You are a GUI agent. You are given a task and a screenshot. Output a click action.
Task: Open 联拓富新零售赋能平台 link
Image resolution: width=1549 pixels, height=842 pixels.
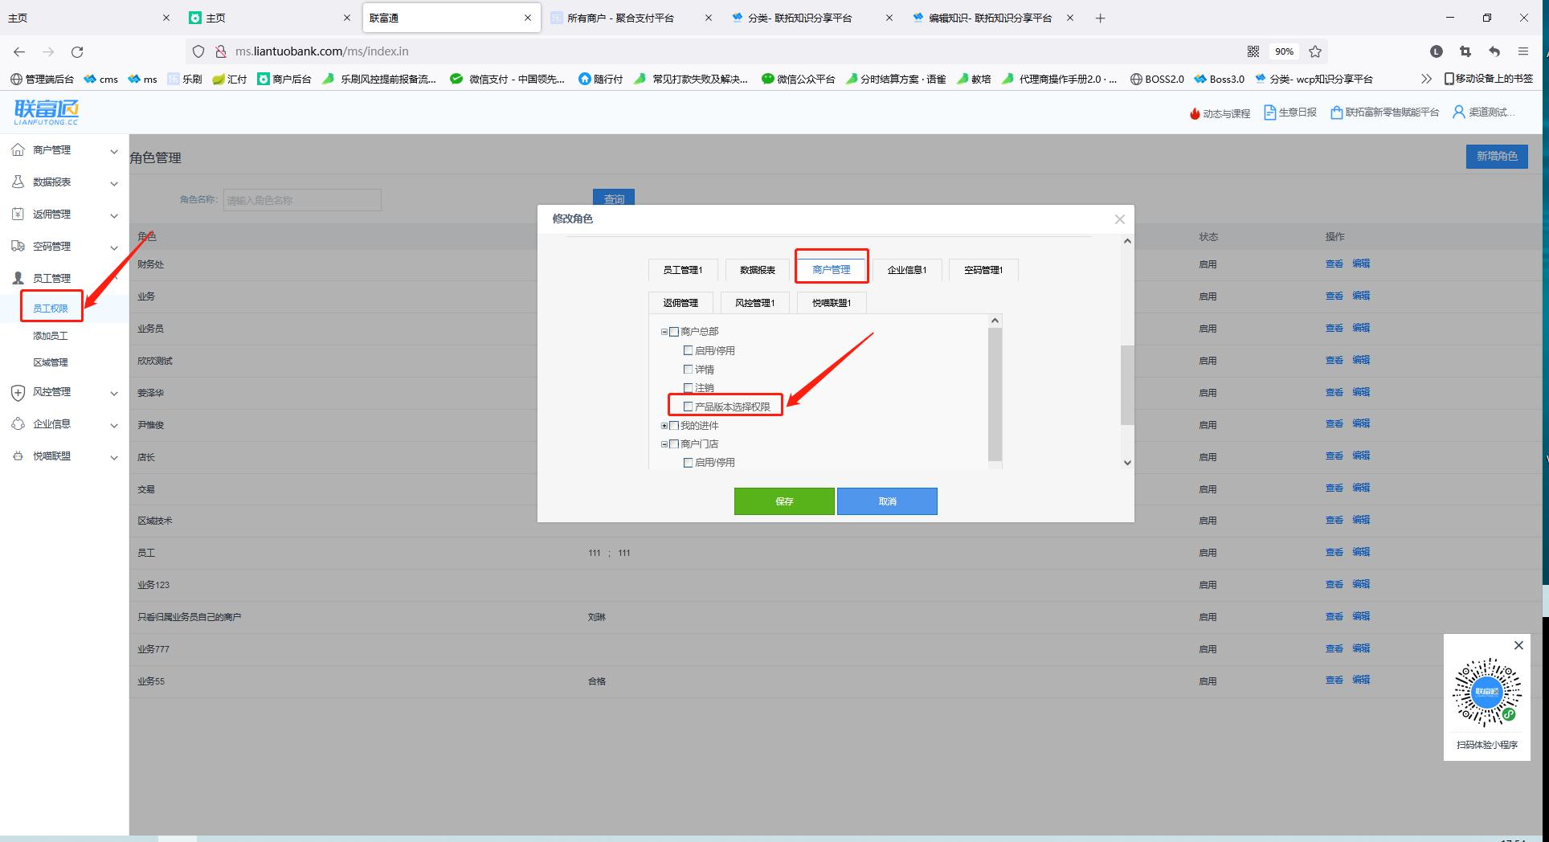click(x=1384, y=112)
